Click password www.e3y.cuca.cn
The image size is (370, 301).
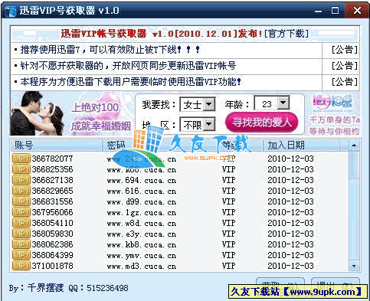pos(142,234)
